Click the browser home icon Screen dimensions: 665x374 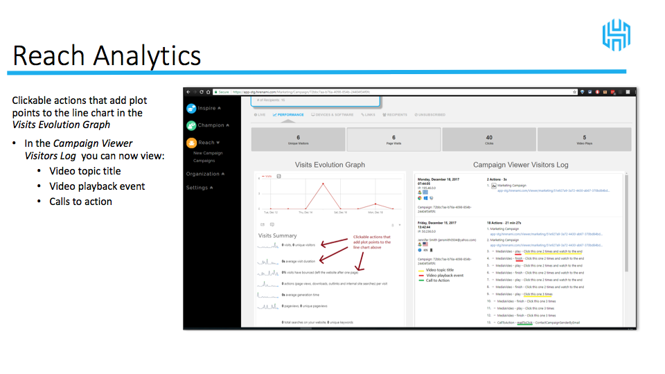click(207, 92)
